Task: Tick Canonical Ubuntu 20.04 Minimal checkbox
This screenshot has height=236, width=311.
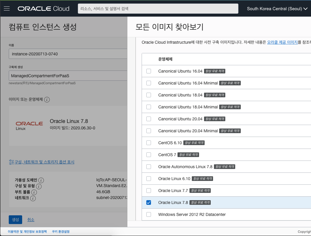Action: (149, 131)
